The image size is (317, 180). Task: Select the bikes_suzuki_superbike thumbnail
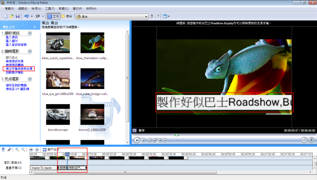coord(58,43)
